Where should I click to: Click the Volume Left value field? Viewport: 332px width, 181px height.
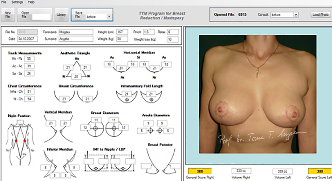(282, 171)
